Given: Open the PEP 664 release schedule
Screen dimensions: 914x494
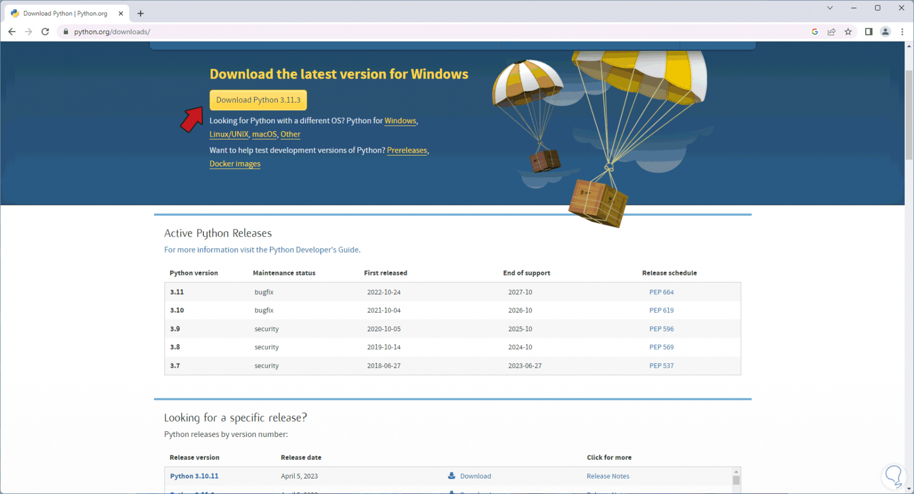Looking at the screenshot, I should point(661,292).
